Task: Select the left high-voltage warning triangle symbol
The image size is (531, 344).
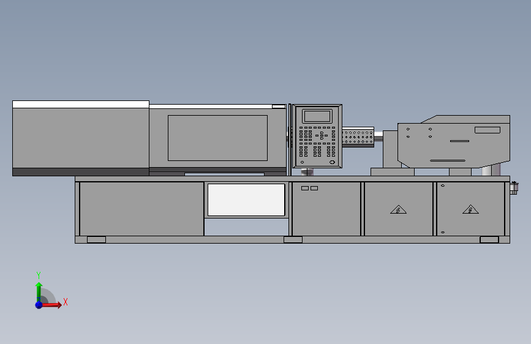Action: click(398, 209)
